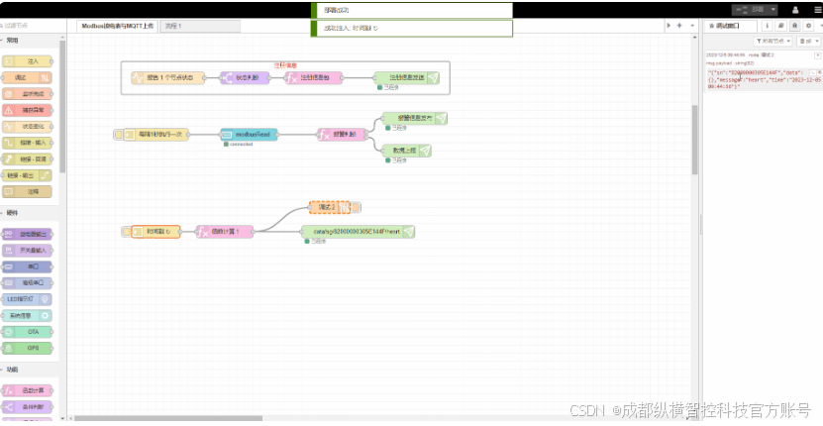The width and height of the screenshot is (823, 426).
Task: Open the flow tab list dropdown
Action: click(x=692, y=25)
